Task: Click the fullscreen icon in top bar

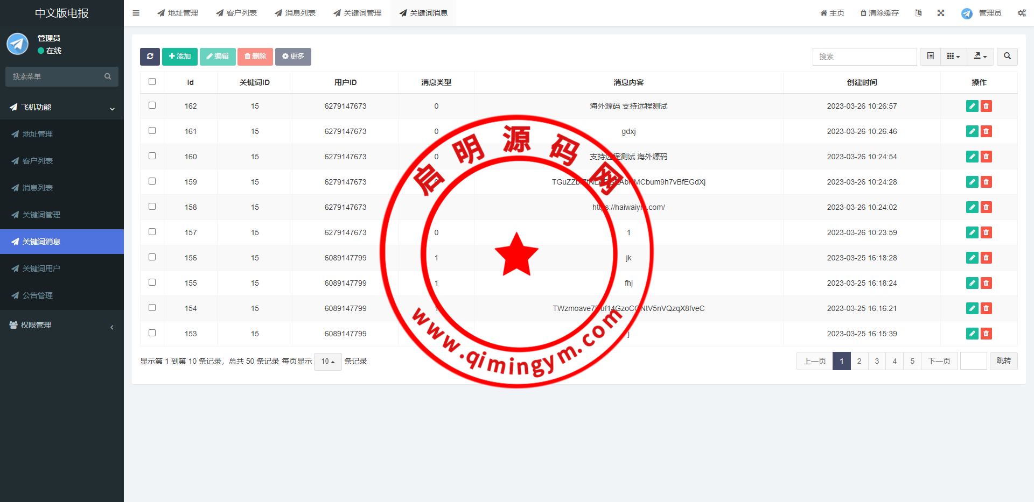Action: [x=941, y=13]
